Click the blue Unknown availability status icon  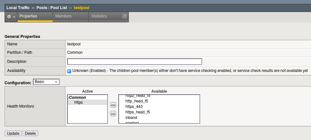(x=69, y=71)
